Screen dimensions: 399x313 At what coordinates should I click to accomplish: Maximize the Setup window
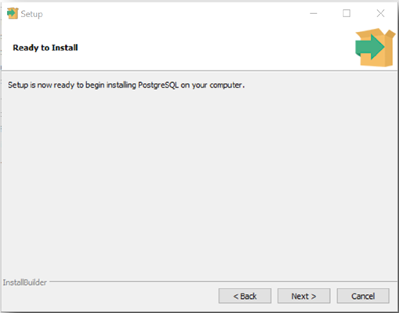(346, 13)
